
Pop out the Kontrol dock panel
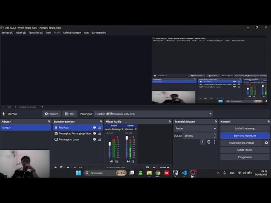pos(268,121)
